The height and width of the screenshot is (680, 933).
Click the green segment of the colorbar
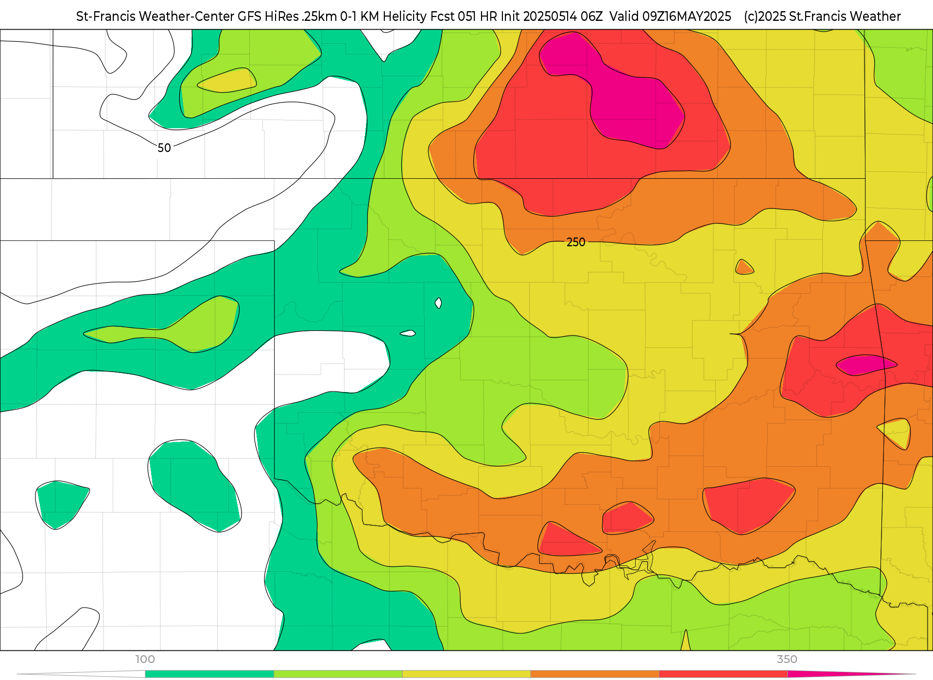point(209,674)
